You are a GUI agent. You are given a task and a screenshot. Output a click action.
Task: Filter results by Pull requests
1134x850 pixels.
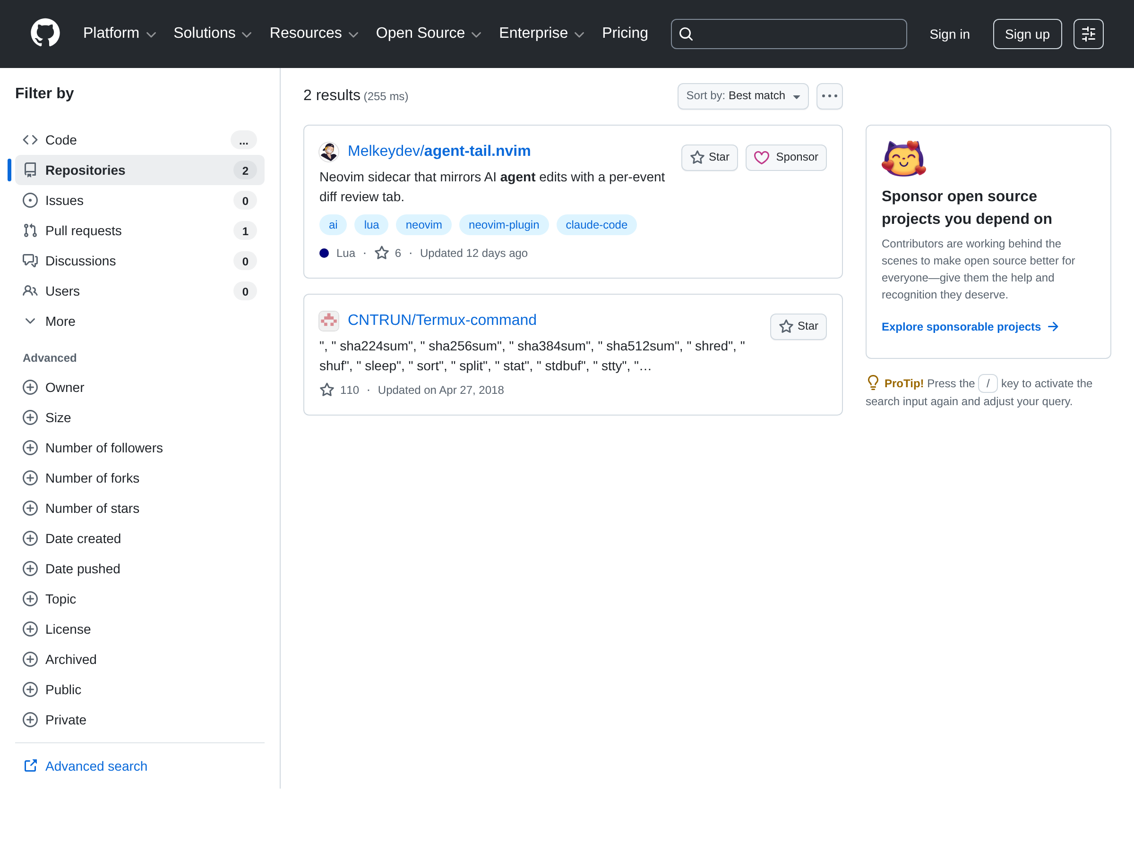tap(139, 230)
